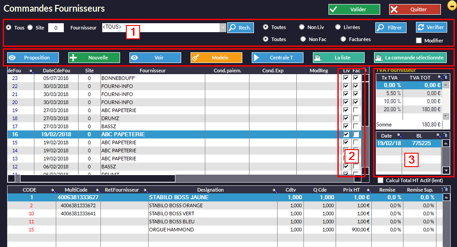
Task: Sort by the Designation column header
Action: (x=210, y=190)
